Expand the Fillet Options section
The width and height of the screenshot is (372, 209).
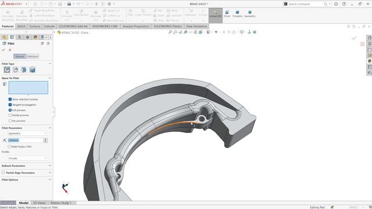pyautogui.click(x=49, y=180)
